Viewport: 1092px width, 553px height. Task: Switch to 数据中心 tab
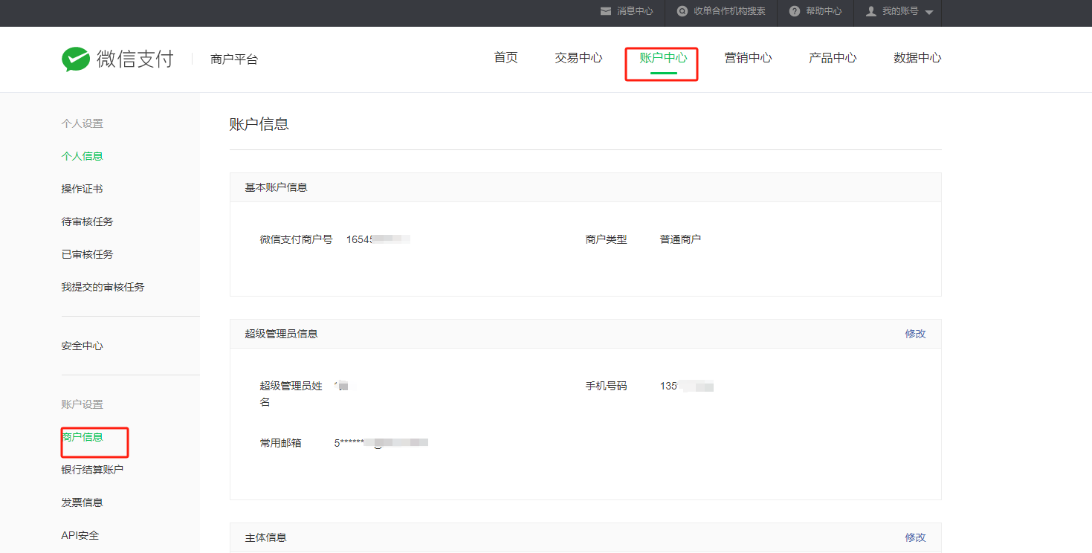917,58
